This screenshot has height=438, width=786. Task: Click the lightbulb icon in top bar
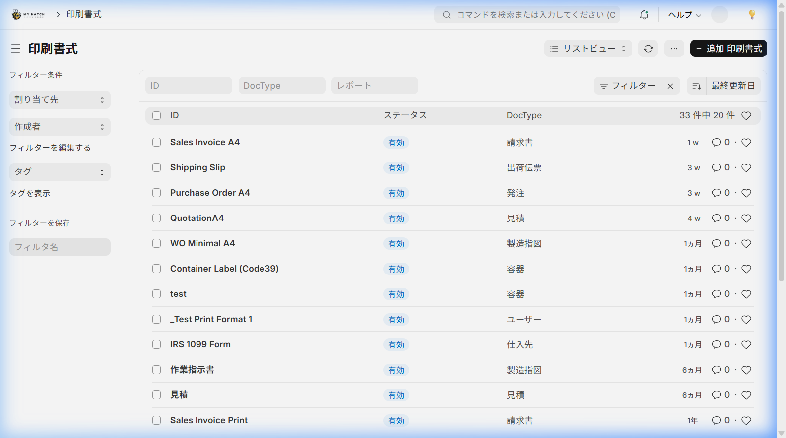[752, 15]
